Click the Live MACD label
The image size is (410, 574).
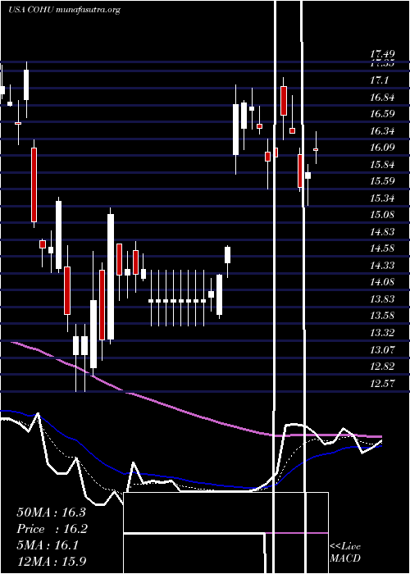click(x=345, y=552)
